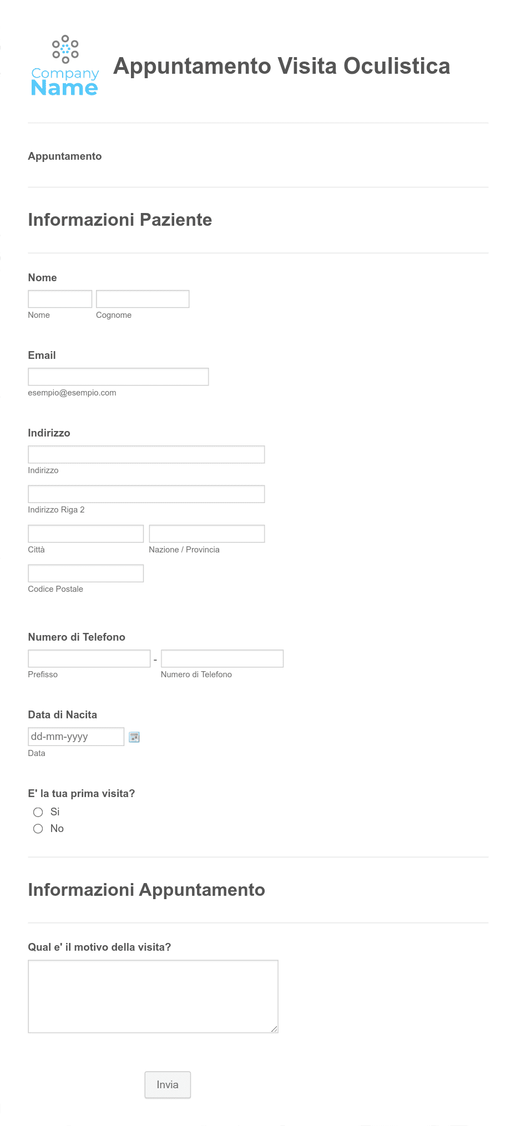Click the motivo della visita text area
516x1126 pixels.
click(x=153, y=997)
